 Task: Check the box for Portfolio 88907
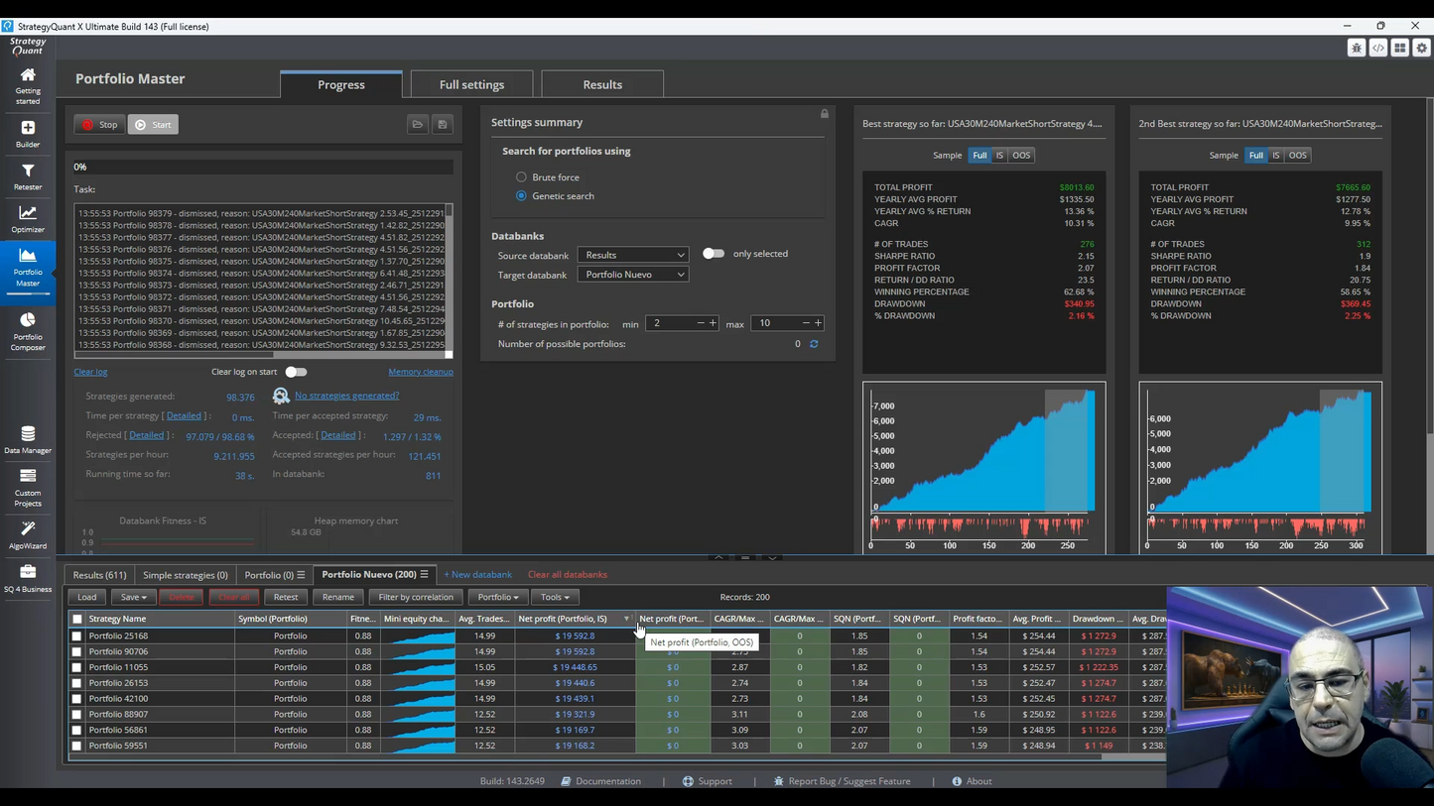(76, 715)
